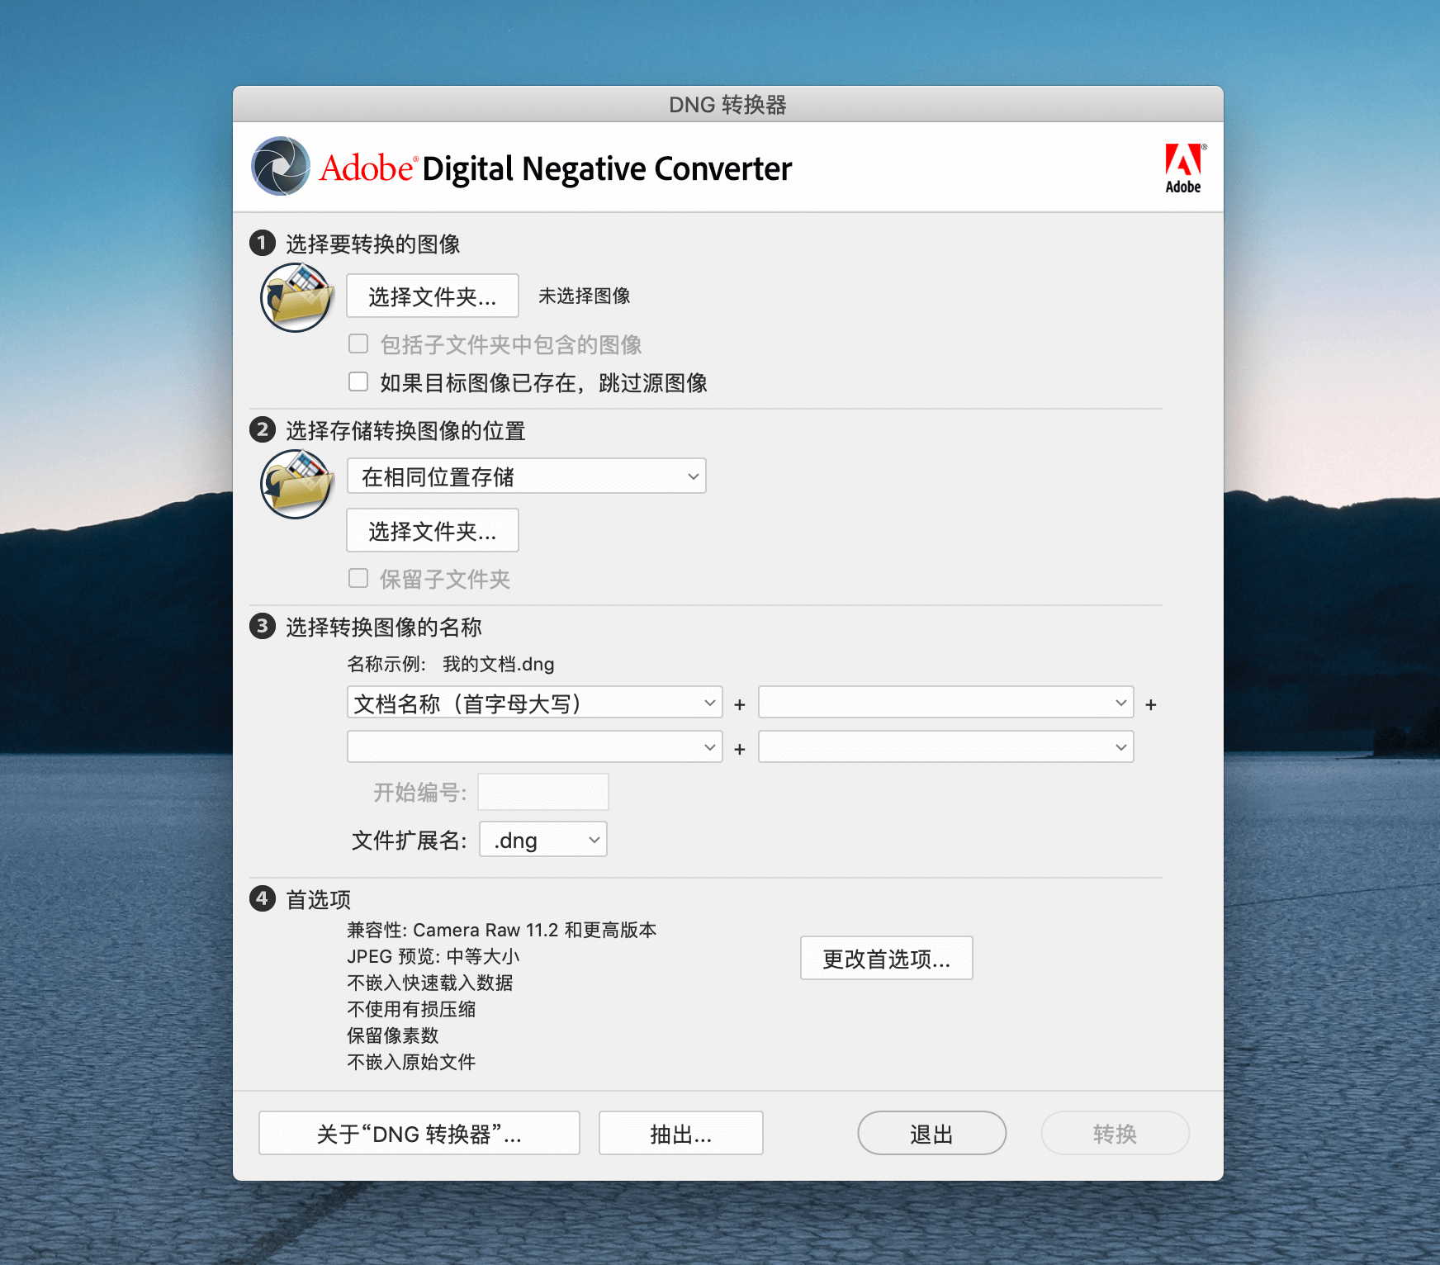Click the source folder icon in step 1

(296, 297)
